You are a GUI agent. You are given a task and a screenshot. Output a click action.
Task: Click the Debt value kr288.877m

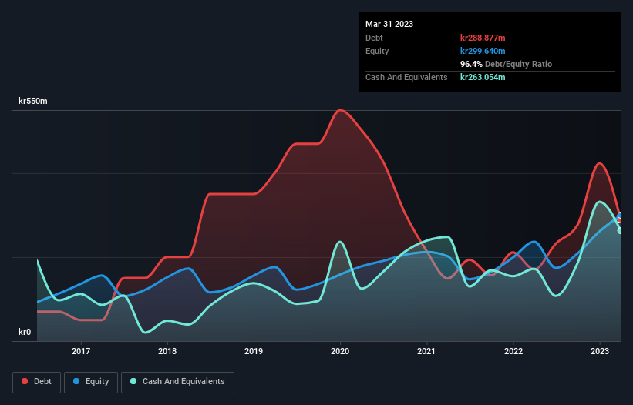(483, 38)
